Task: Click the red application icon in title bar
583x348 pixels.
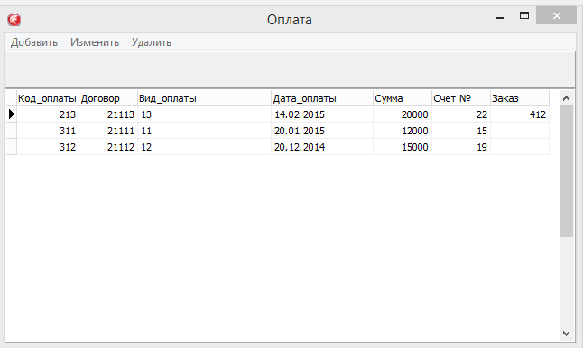Action: tap(14, 19)
